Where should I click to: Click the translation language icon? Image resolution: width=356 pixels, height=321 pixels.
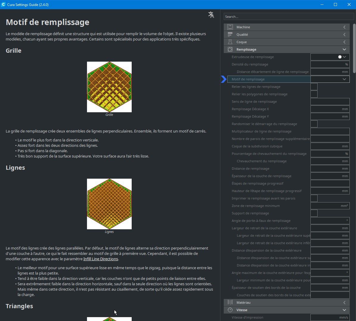(211, 15)
